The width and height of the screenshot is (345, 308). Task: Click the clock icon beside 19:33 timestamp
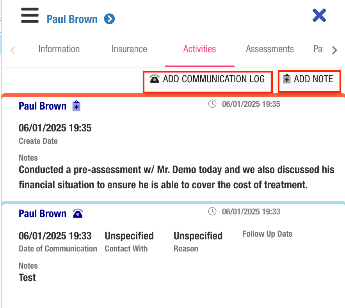click(x=212, y=212)
